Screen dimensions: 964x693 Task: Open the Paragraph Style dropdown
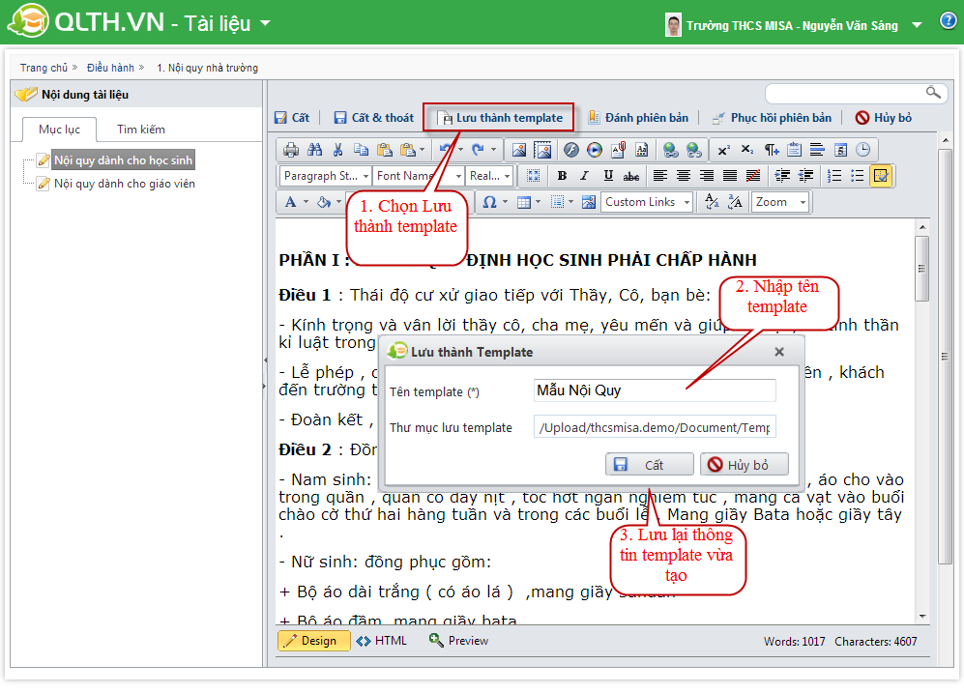(325, 176)
